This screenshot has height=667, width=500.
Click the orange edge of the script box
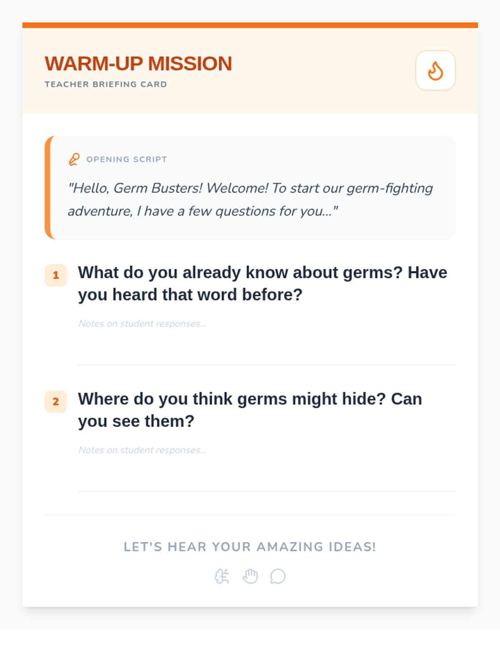(x=47, y=188)
